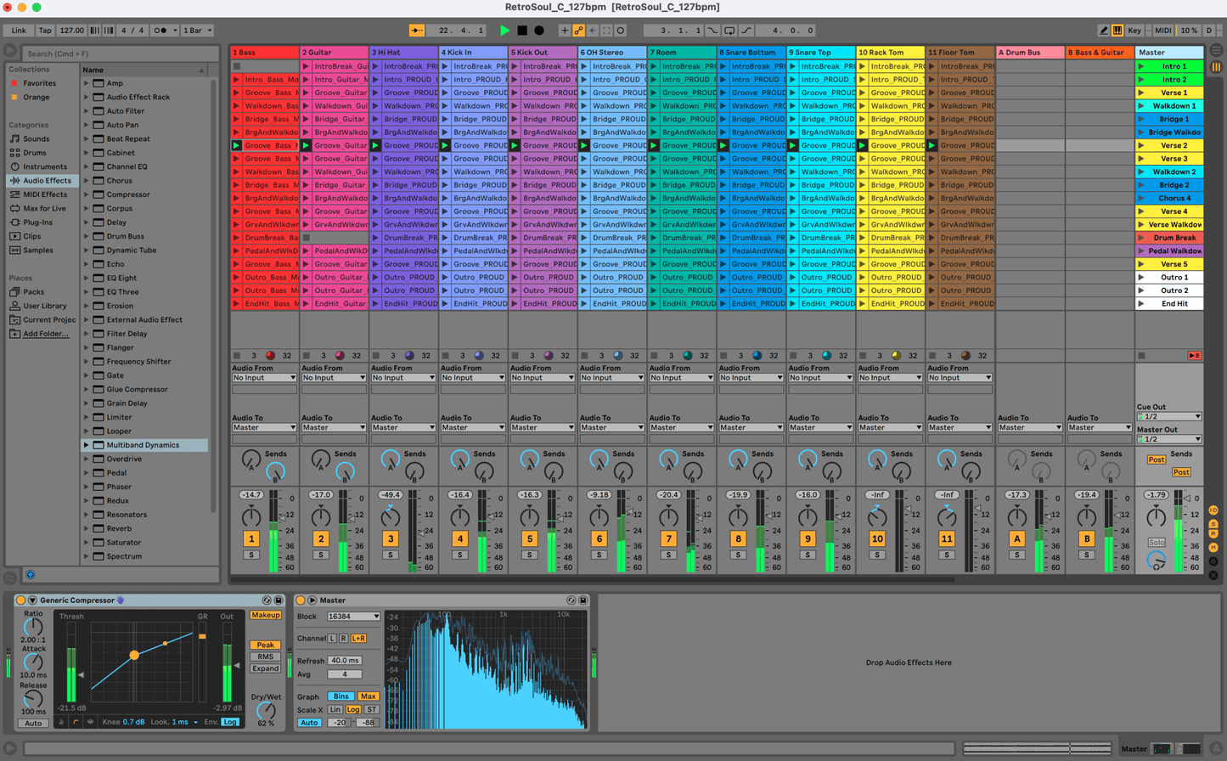Toggle the Follow playback arrow button
This screenshot has width=1227, height=761.
click(417, 31)
